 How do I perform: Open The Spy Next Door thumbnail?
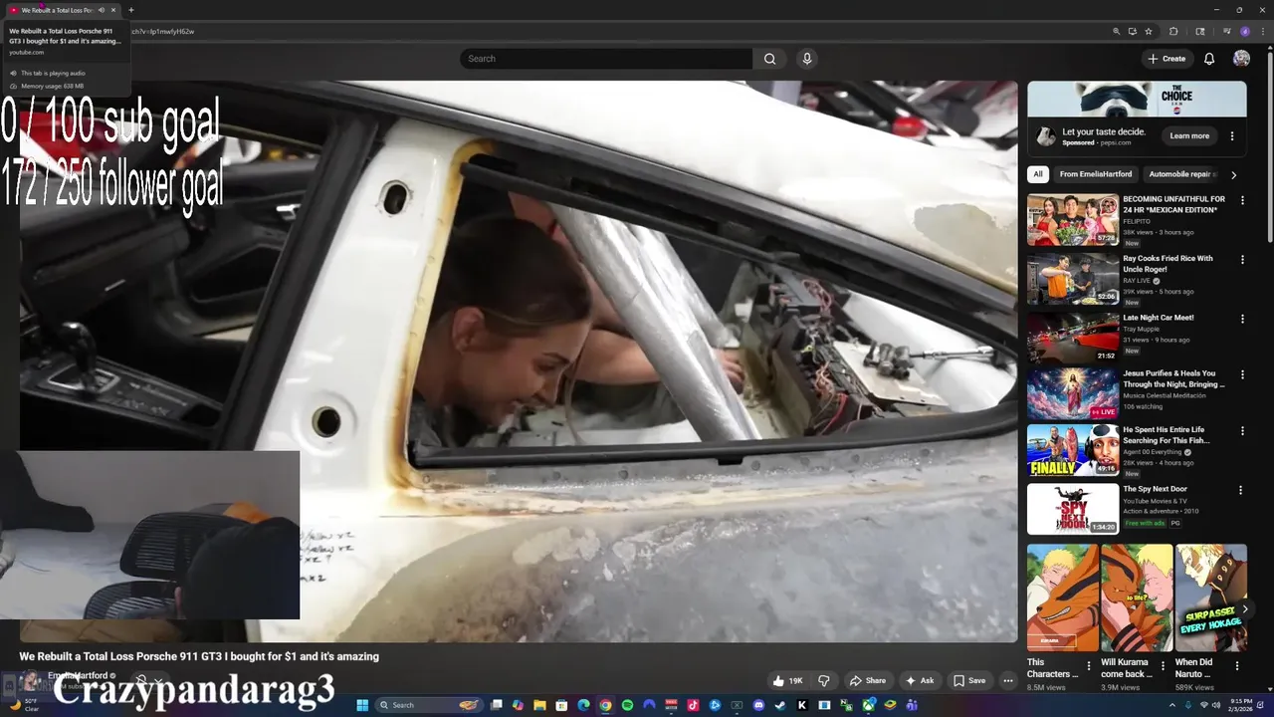coord(1073,509)
